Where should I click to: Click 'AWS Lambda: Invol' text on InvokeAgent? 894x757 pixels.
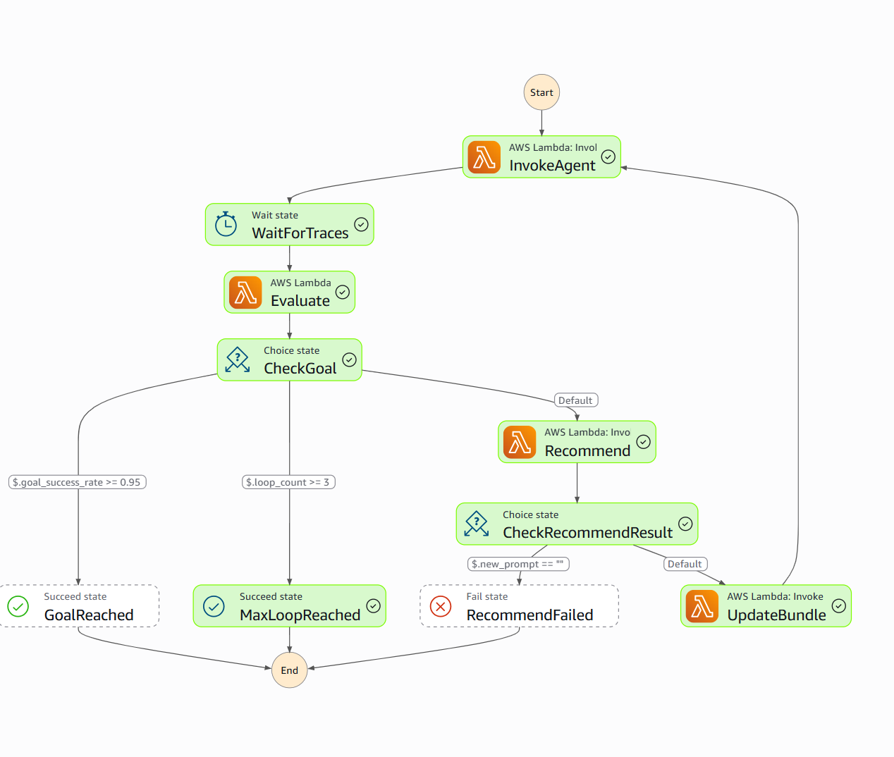[x=553, y=147]
